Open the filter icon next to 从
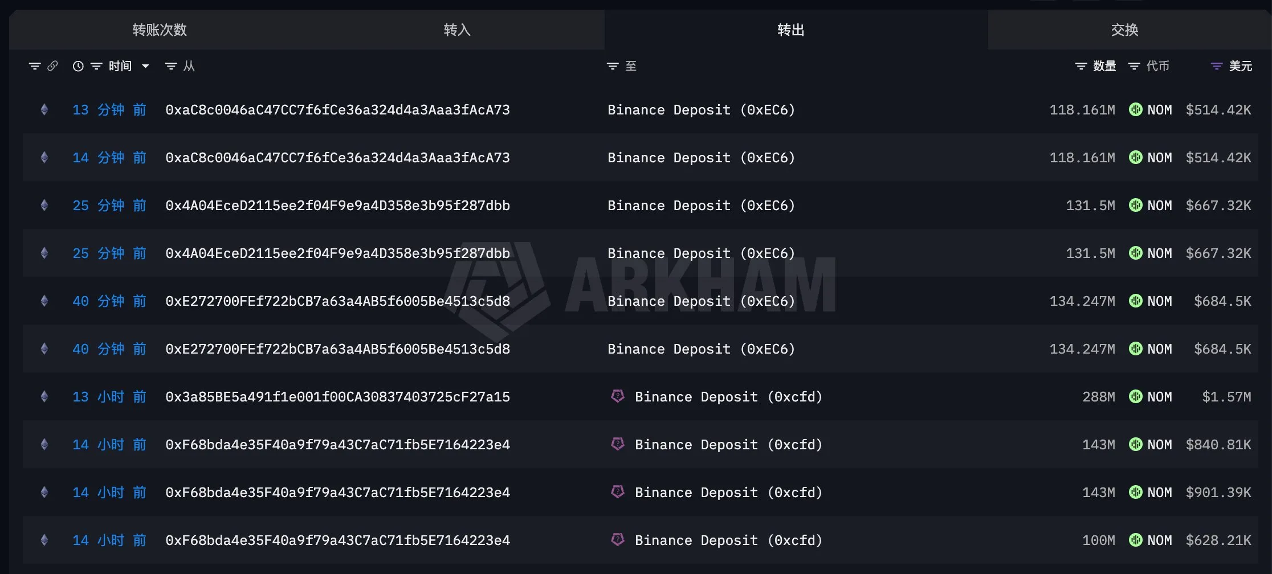 point(170,66)
